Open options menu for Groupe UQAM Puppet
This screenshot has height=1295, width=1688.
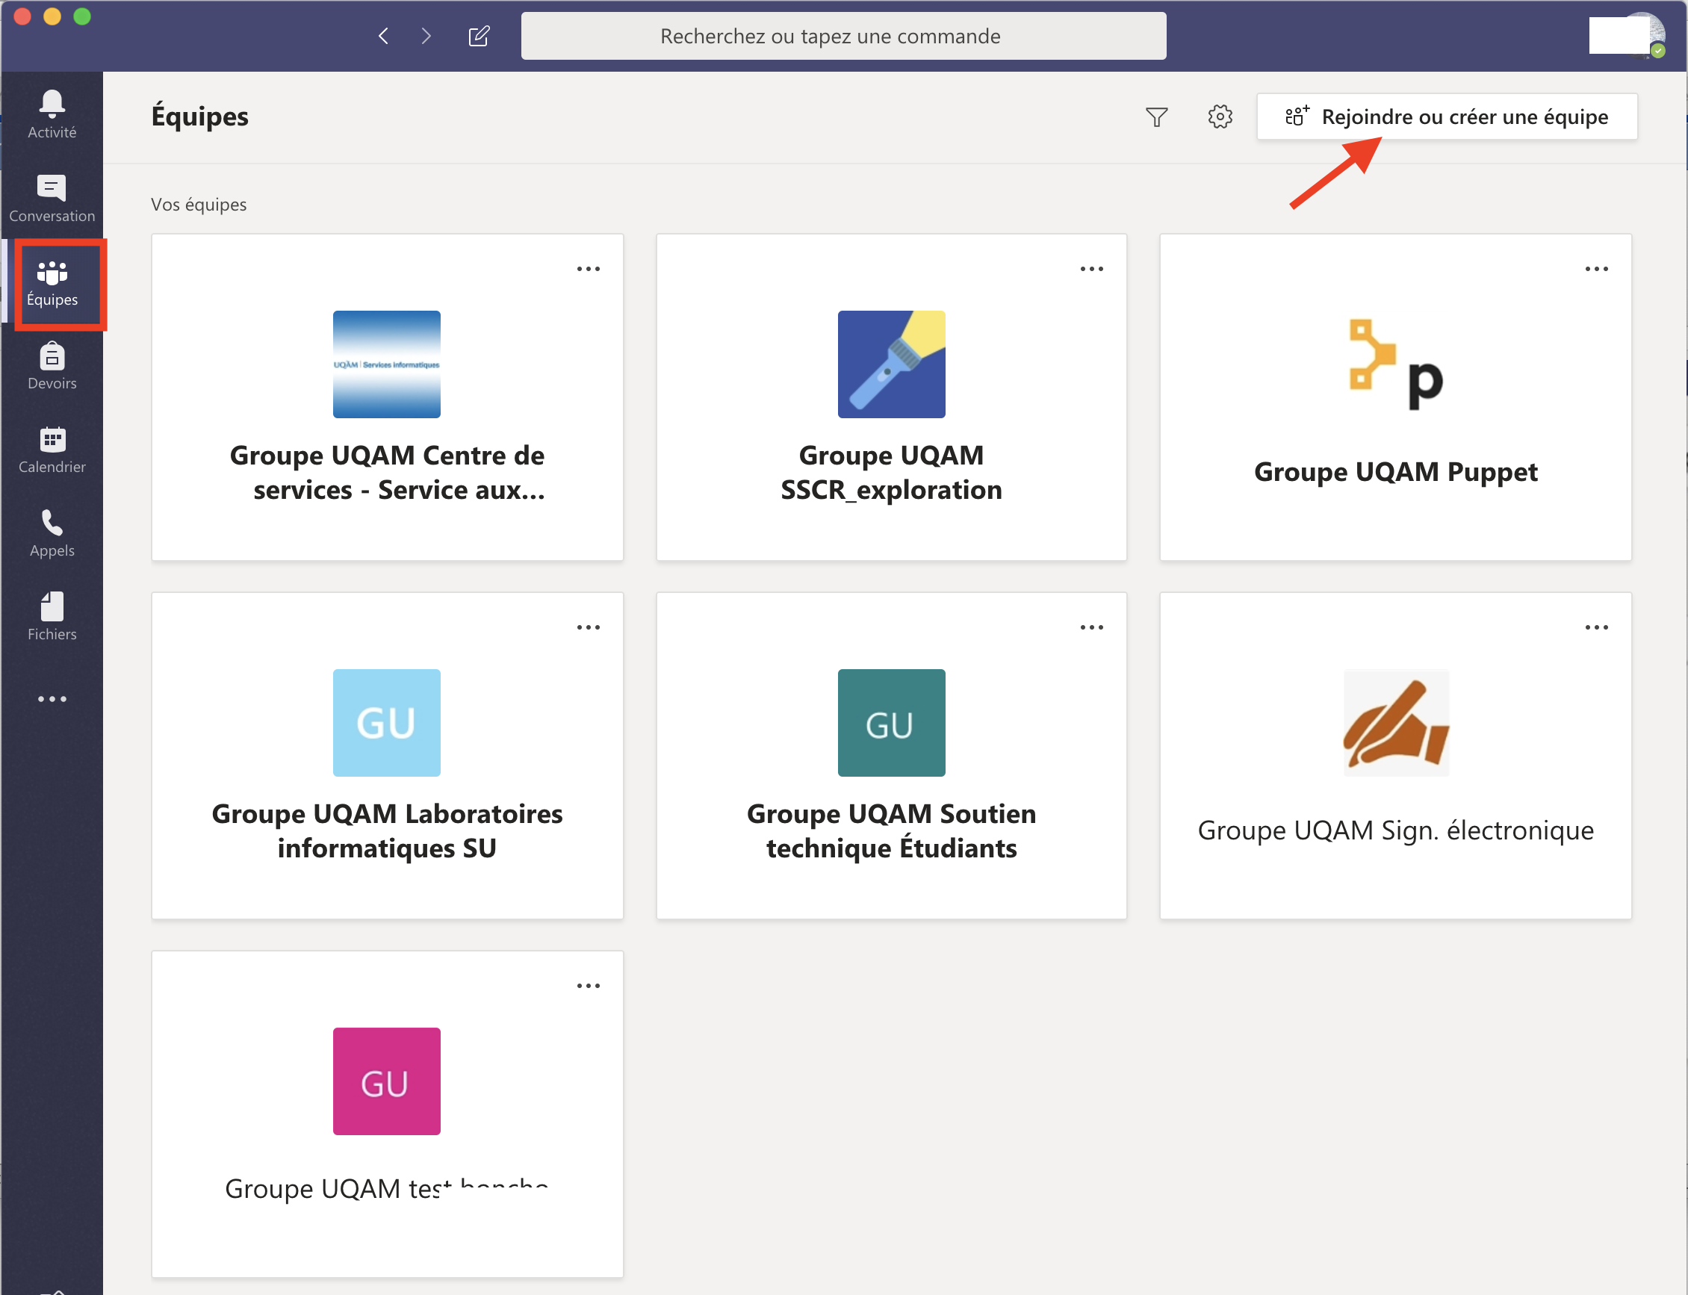click(1595, 269)
